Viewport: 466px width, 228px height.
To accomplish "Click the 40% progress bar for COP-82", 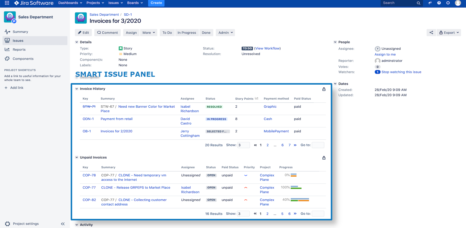I will [x=300, y=200].
